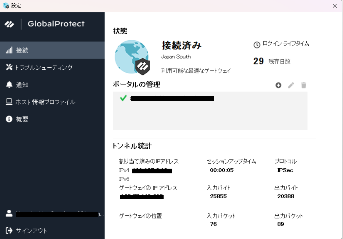Click the Japan South gateway label
This screenshot has height=239, width=343.
(176, 57)
